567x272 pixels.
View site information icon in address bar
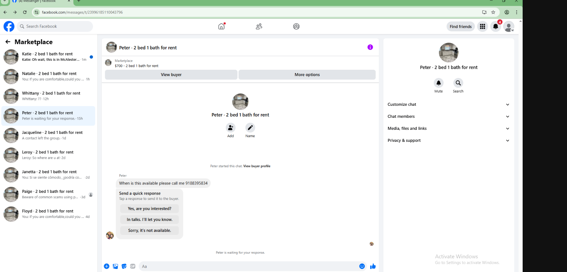point(36,12)
